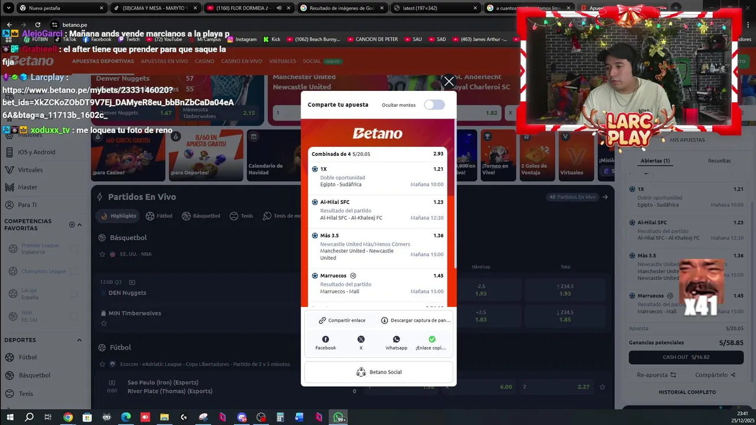
Task: Favorite the EE. UU. - NBA league star
Action: (102, 254)
